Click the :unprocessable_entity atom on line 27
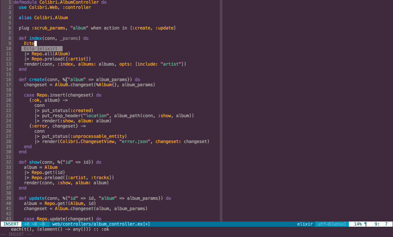 click(x=97, y=136)
